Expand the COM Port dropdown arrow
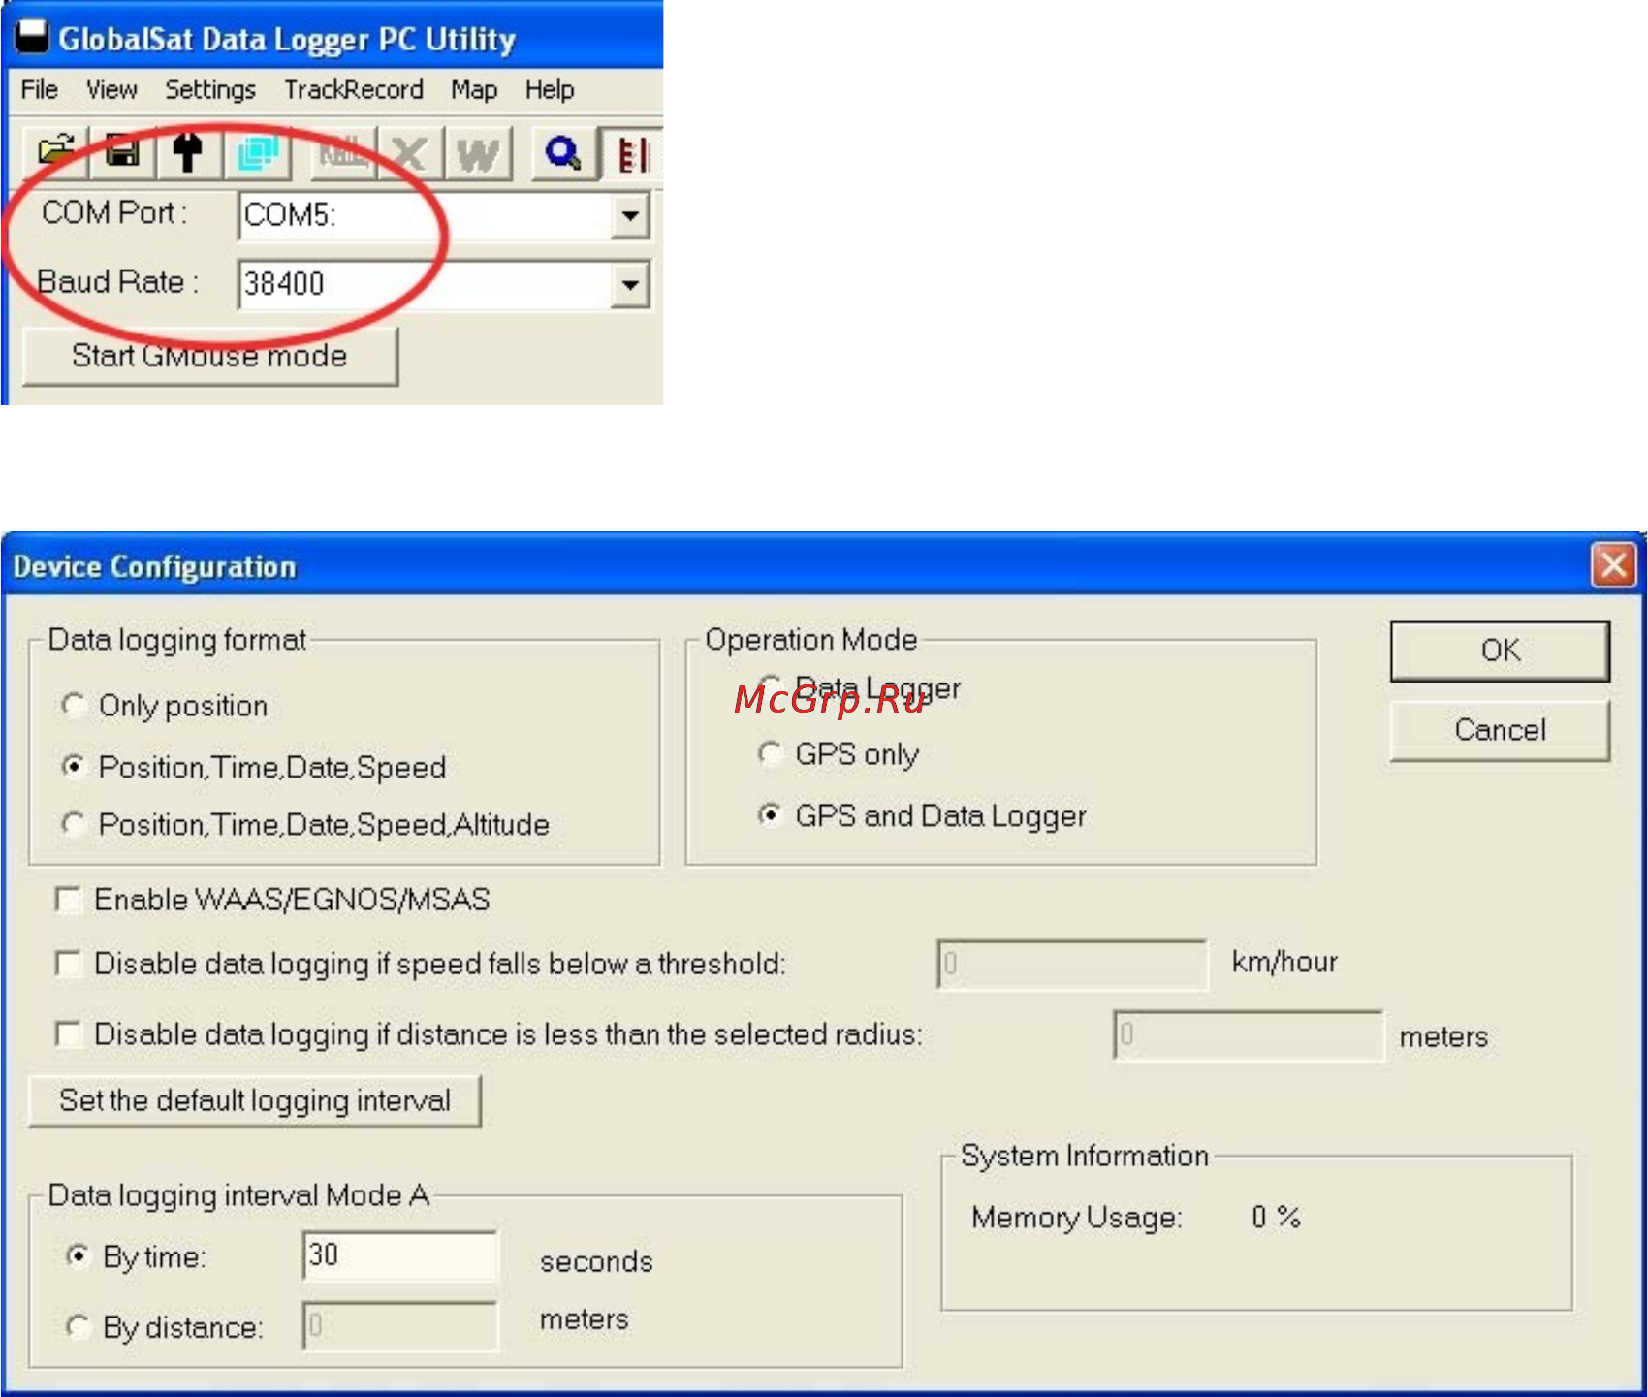The height and width of the screenshot is (1397, 1648). coord(630,215)
